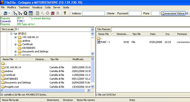Click the Indirizzo input field
Viewport: 190px width, 102px height.
pyautogui.click(x=94, y=13)
